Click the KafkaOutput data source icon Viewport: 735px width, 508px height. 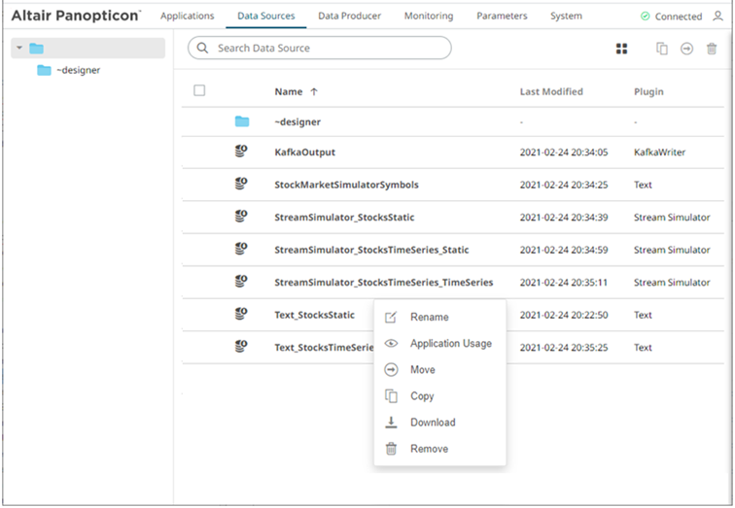point(242,152)
